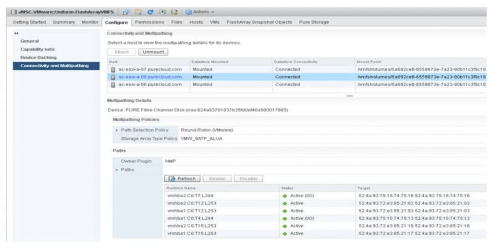Collapse the left navigation with double-arrow

pos(16,33)
